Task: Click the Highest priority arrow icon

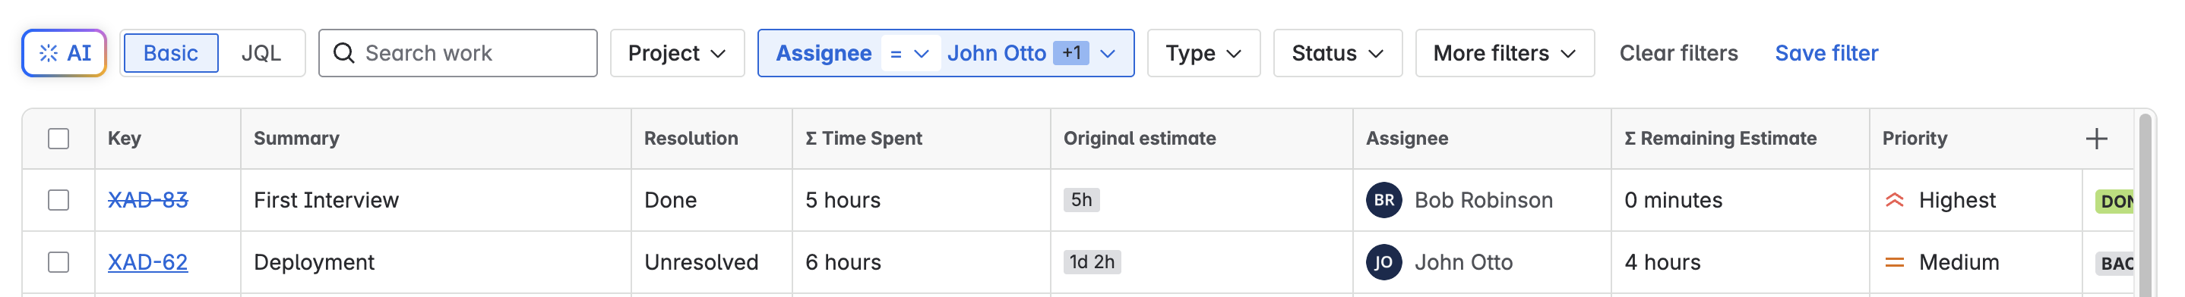Action: [1894, 201]
